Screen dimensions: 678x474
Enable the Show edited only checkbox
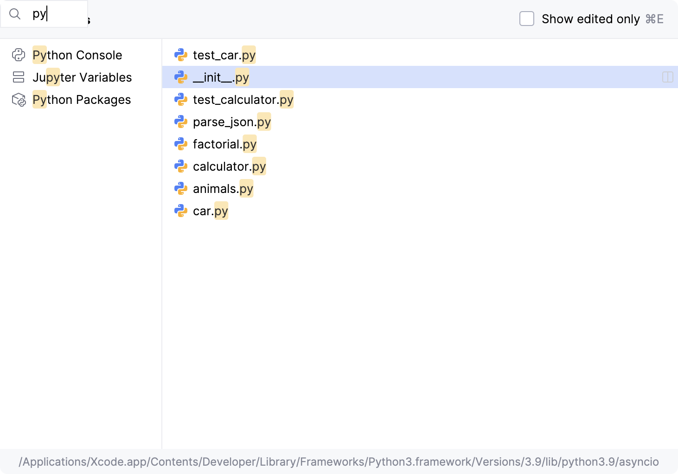[x=527, y=19]
